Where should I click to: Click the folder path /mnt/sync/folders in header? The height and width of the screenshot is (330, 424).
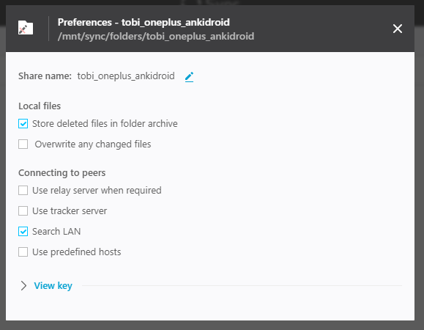[x=156, y=36]
